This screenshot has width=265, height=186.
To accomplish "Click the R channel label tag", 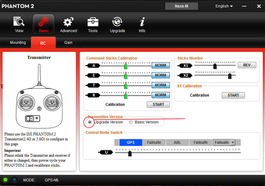I will click(93, 95).
